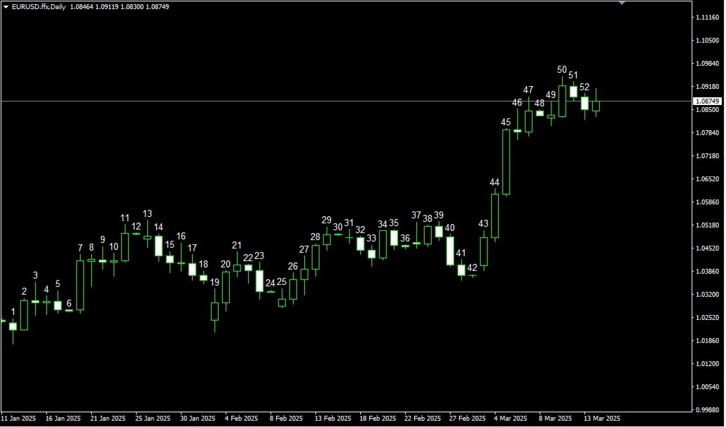The width and height of the screenshot is (726, 427).
Task: Click the number 44 candle label
Action: pos(495,183)
